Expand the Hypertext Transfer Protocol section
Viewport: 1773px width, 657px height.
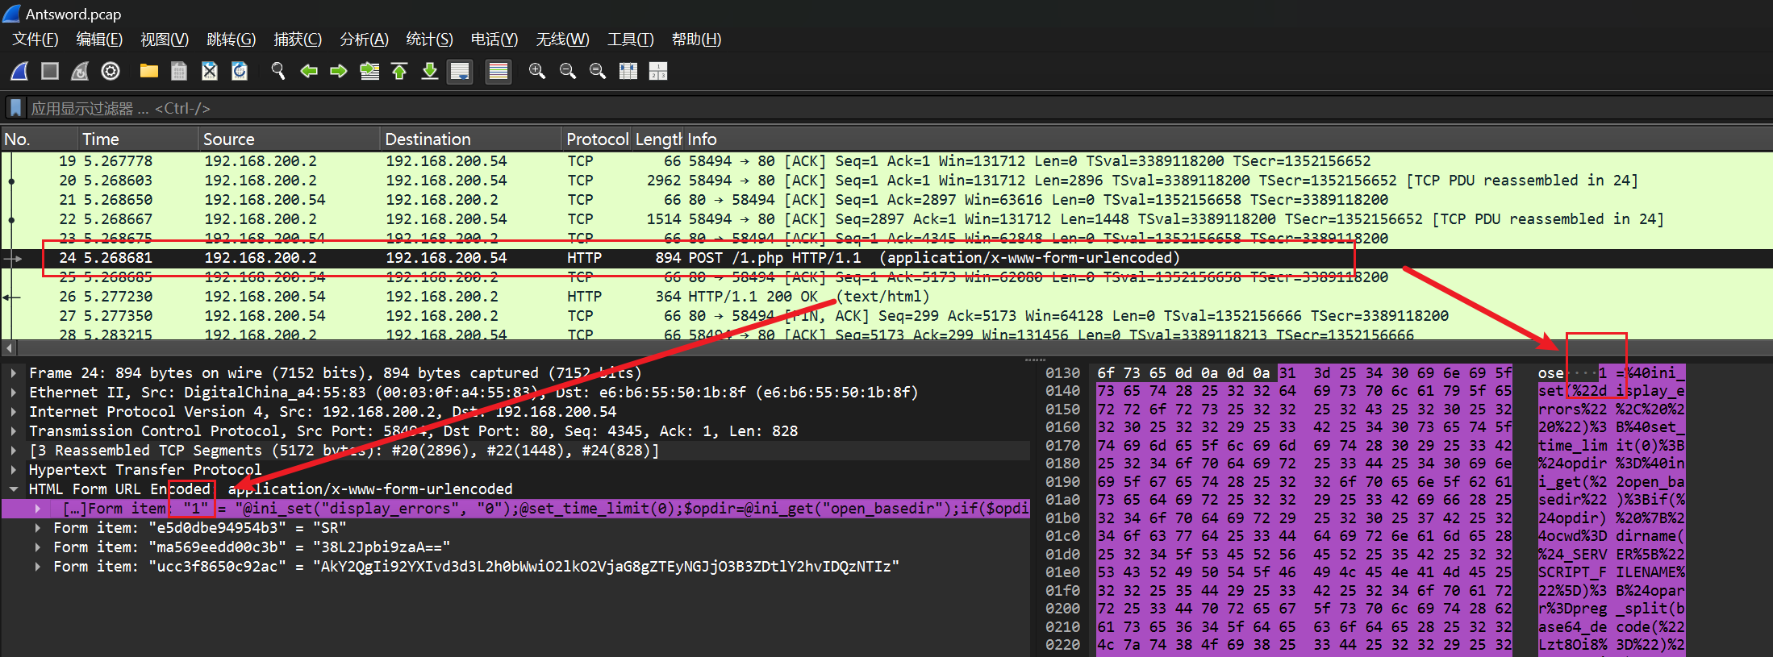pyautogui.click(x=14, y=469)
